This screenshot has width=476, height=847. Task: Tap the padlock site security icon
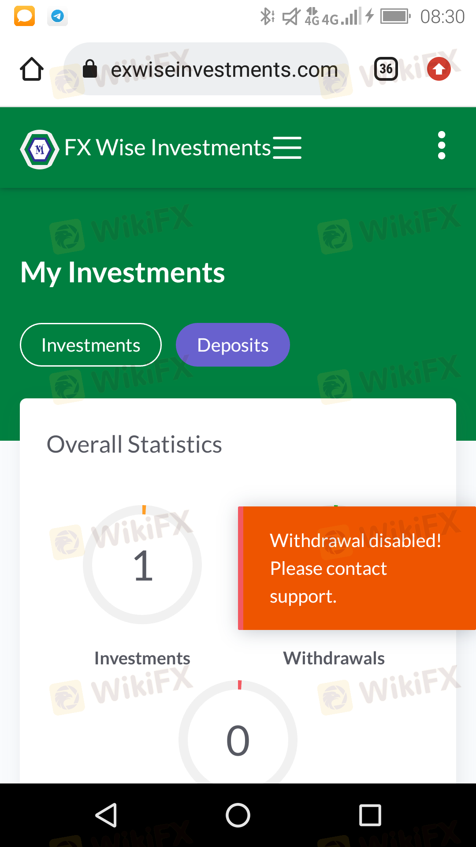click(90, 69)
